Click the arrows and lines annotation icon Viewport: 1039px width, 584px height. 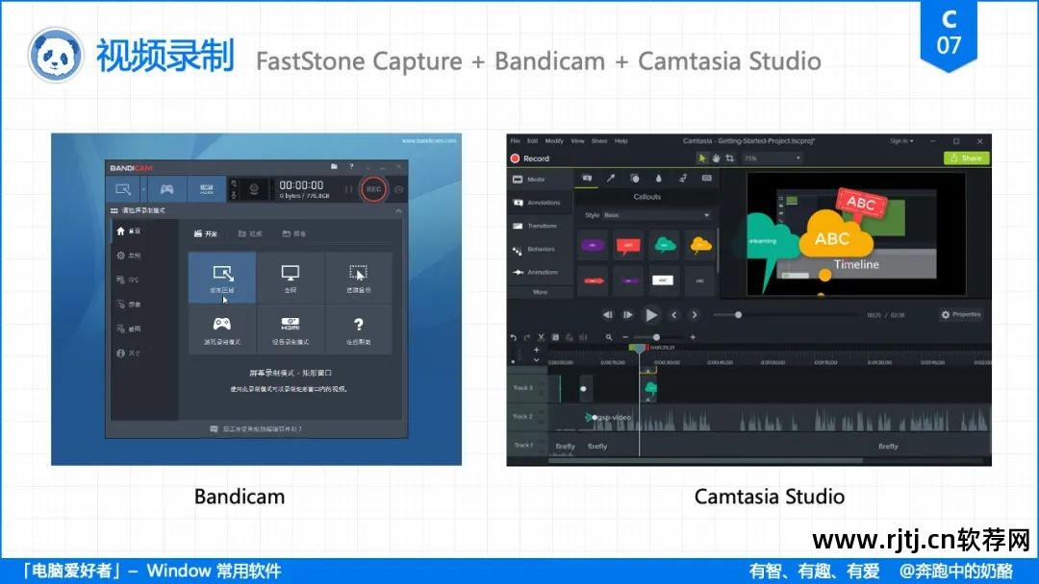[x=611, y=178]
